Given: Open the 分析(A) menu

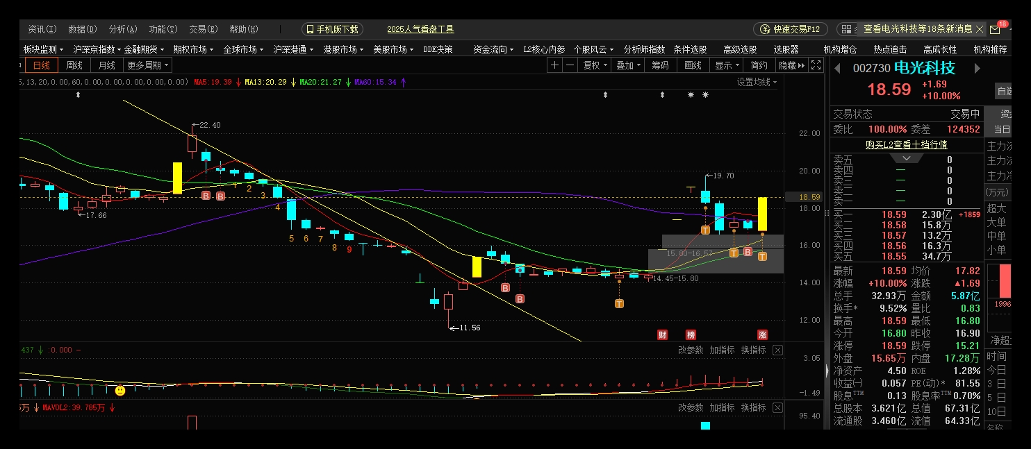Looking at the screenshot, I should point(123,29).
